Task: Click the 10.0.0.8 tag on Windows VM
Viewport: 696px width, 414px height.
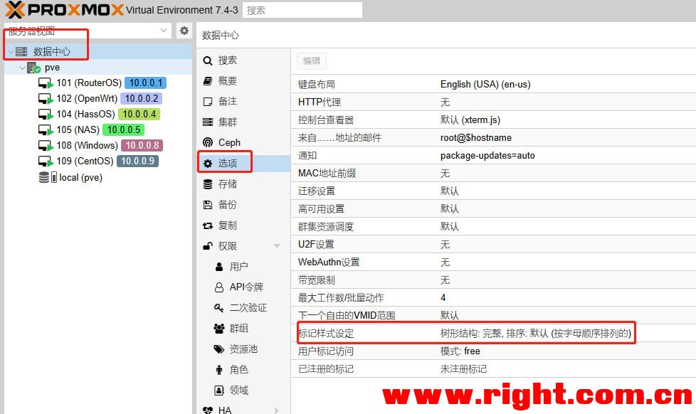Action: pyautogui.click(x=142, y=146)
